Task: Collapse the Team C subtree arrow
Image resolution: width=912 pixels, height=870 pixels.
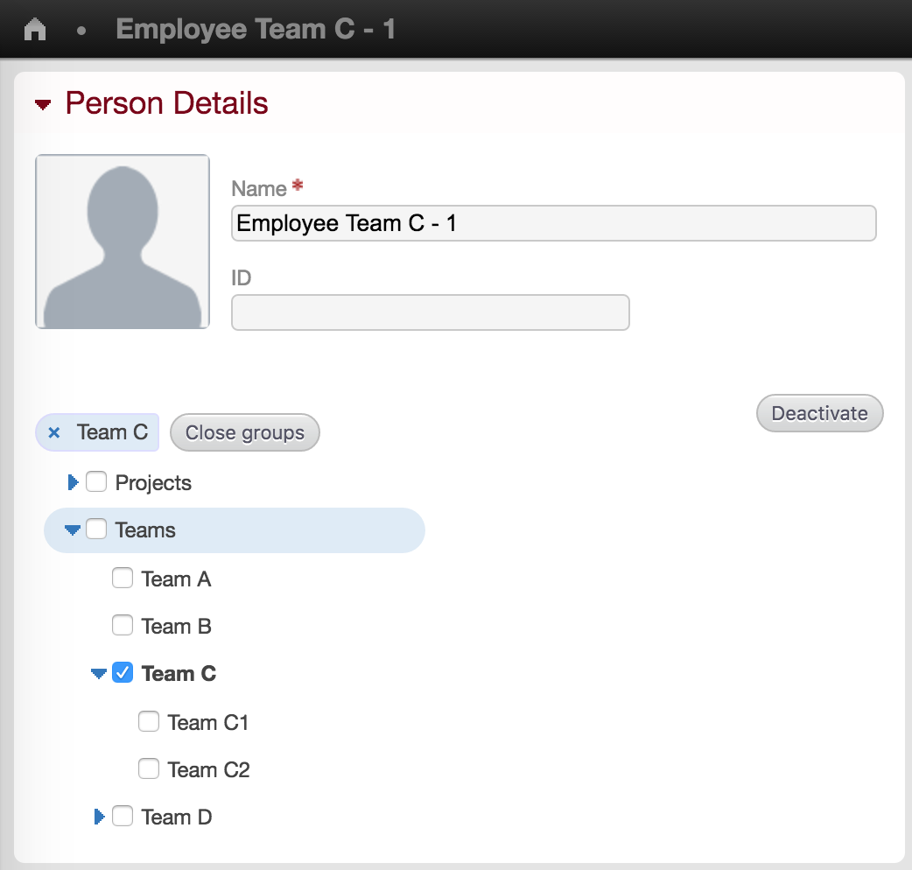Action: (98, 673)
